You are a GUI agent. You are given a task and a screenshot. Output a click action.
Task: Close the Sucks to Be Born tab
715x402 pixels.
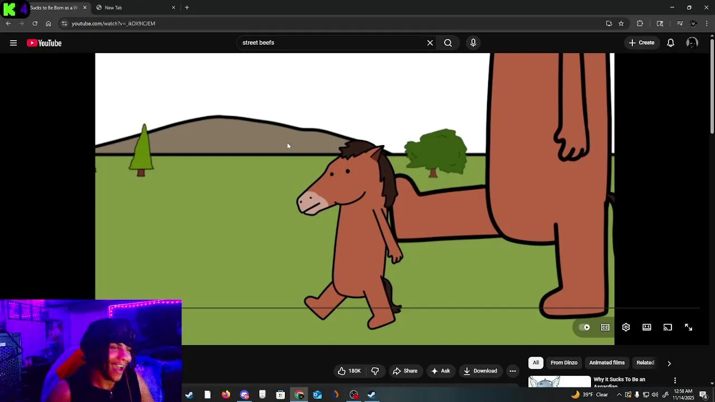click(85, 8)
